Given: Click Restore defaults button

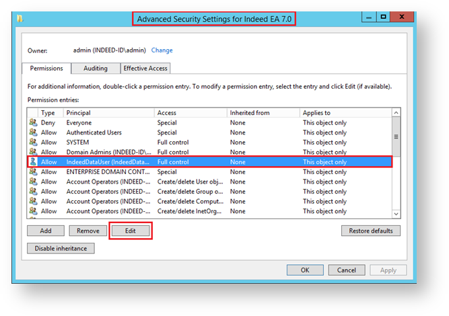Looking at the screenshot, I should click(x=371, y=231).
